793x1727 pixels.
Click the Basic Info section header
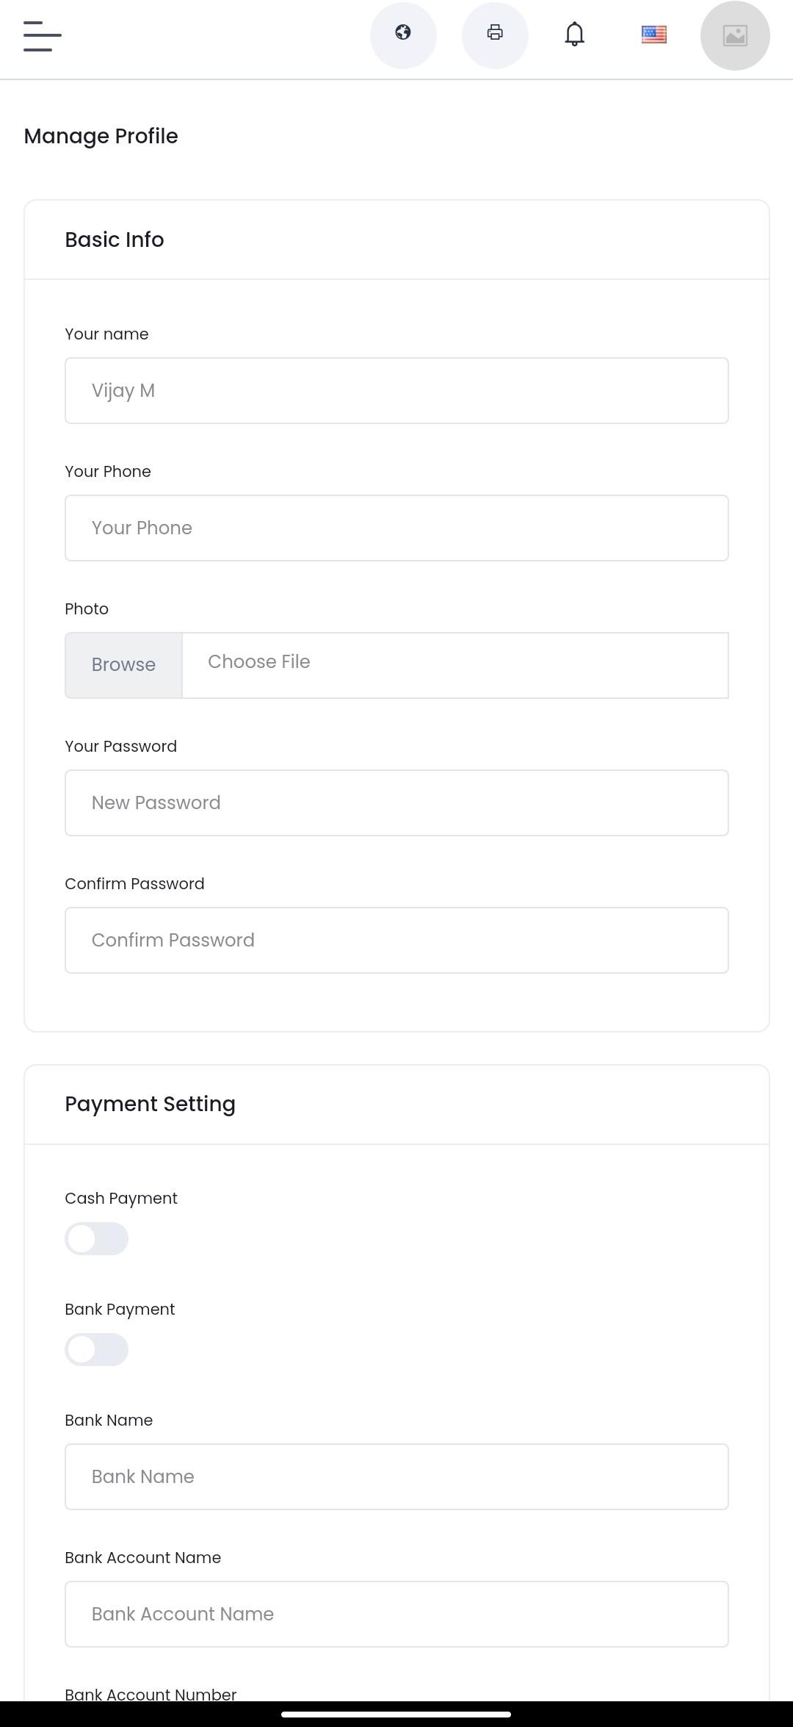pos(115,240)
